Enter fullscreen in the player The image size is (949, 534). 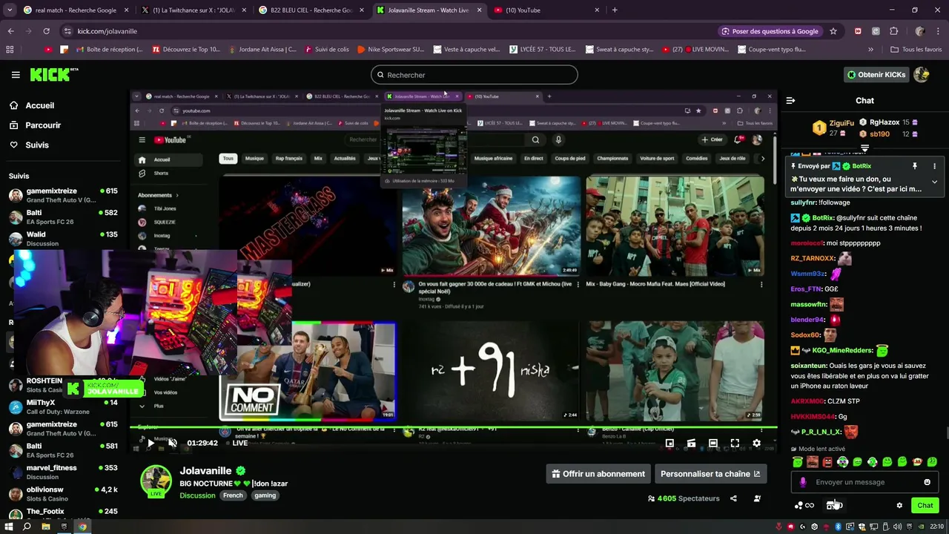(735, 443)
